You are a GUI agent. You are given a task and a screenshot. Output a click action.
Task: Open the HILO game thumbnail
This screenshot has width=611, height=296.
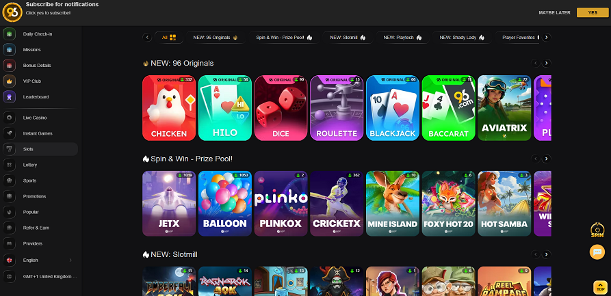click(225, 108)
